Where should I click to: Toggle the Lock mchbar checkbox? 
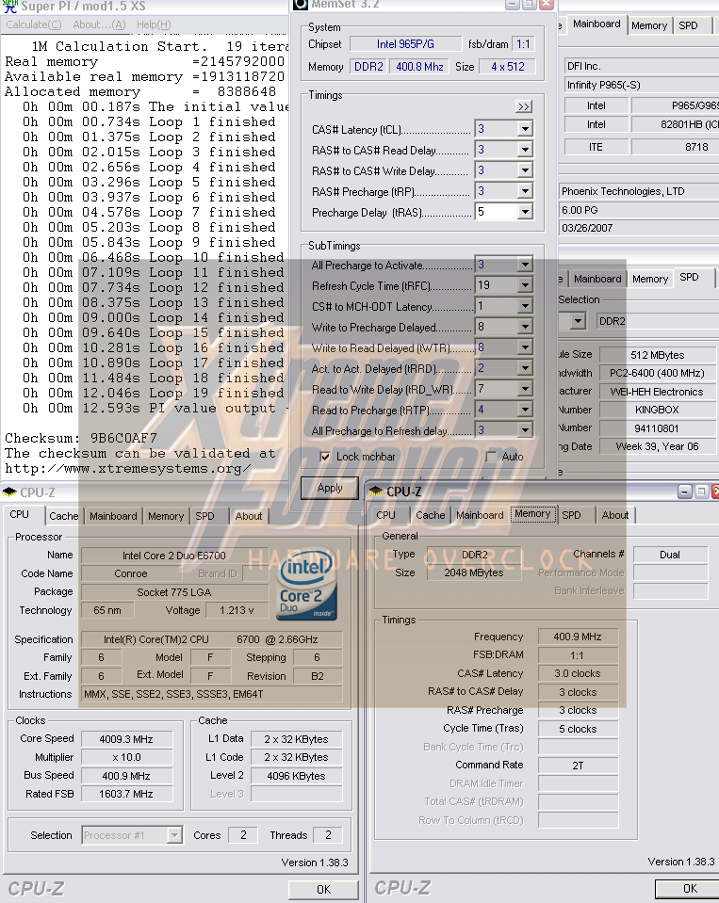tap(325, 457)
